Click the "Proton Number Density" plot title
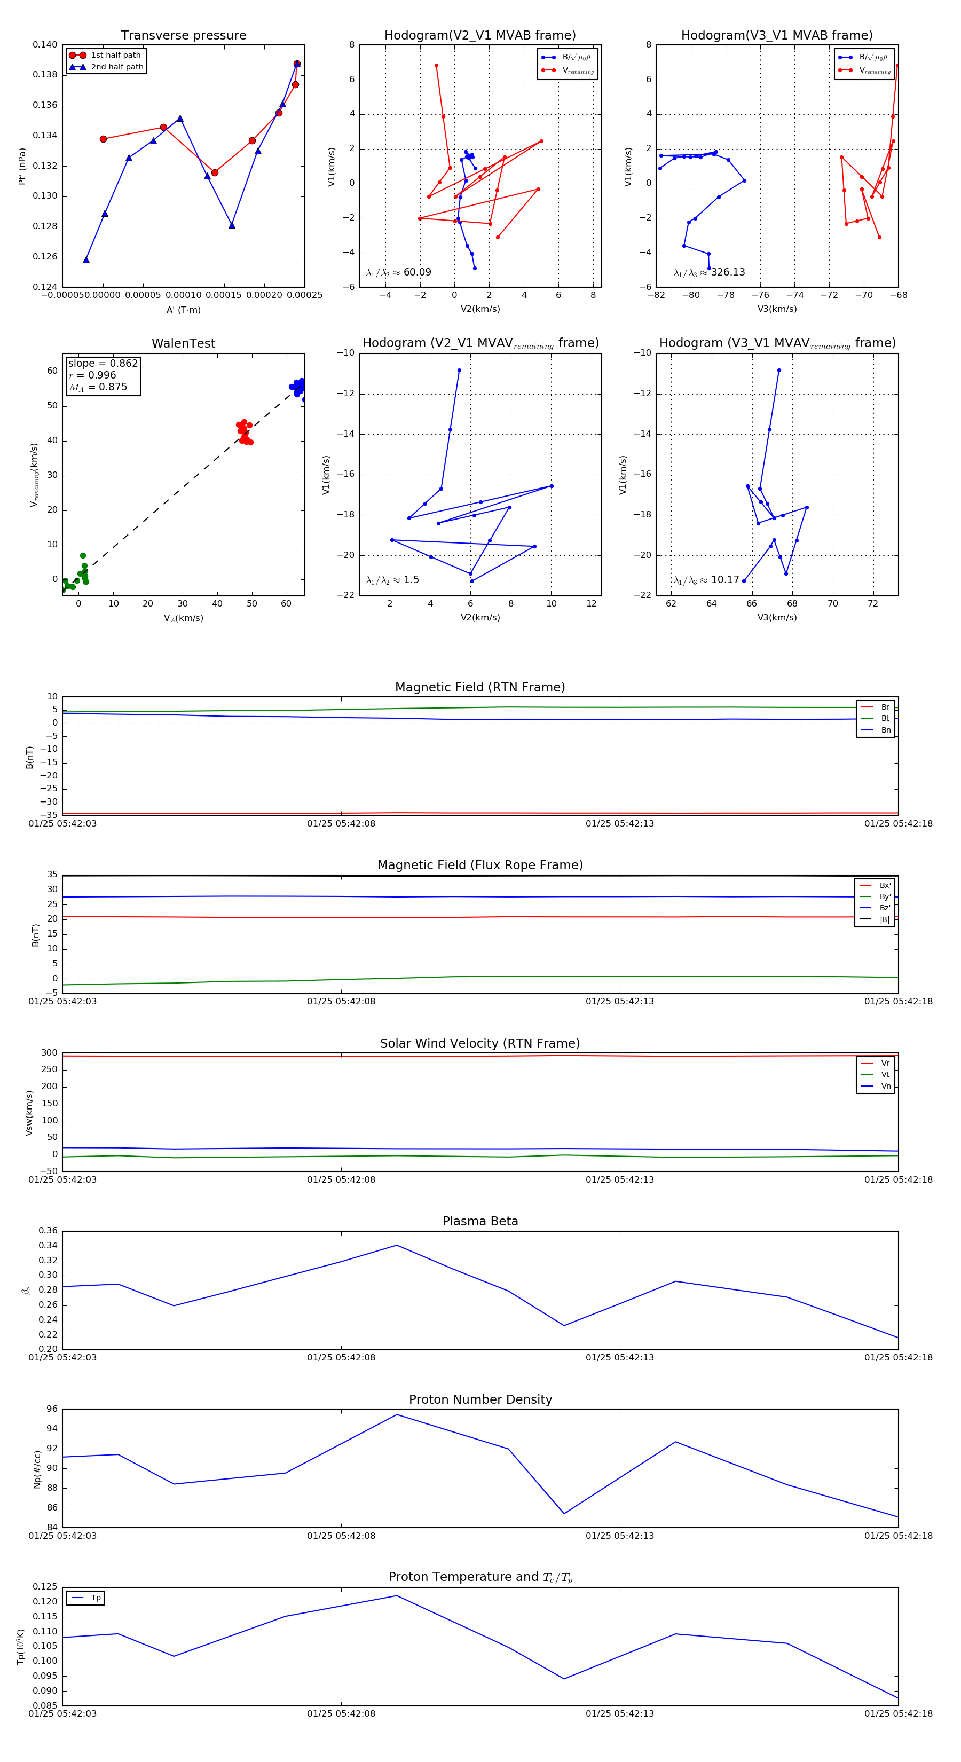Viewport: 961px width, 1762px height. (x=480, y=1399)
